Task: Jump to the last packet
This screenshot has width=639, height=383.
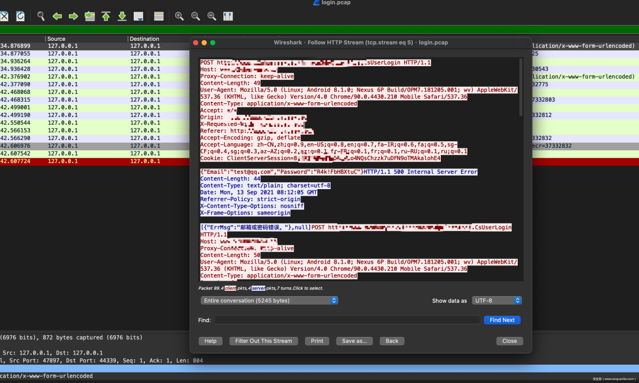Action: [x=122, y=17]
